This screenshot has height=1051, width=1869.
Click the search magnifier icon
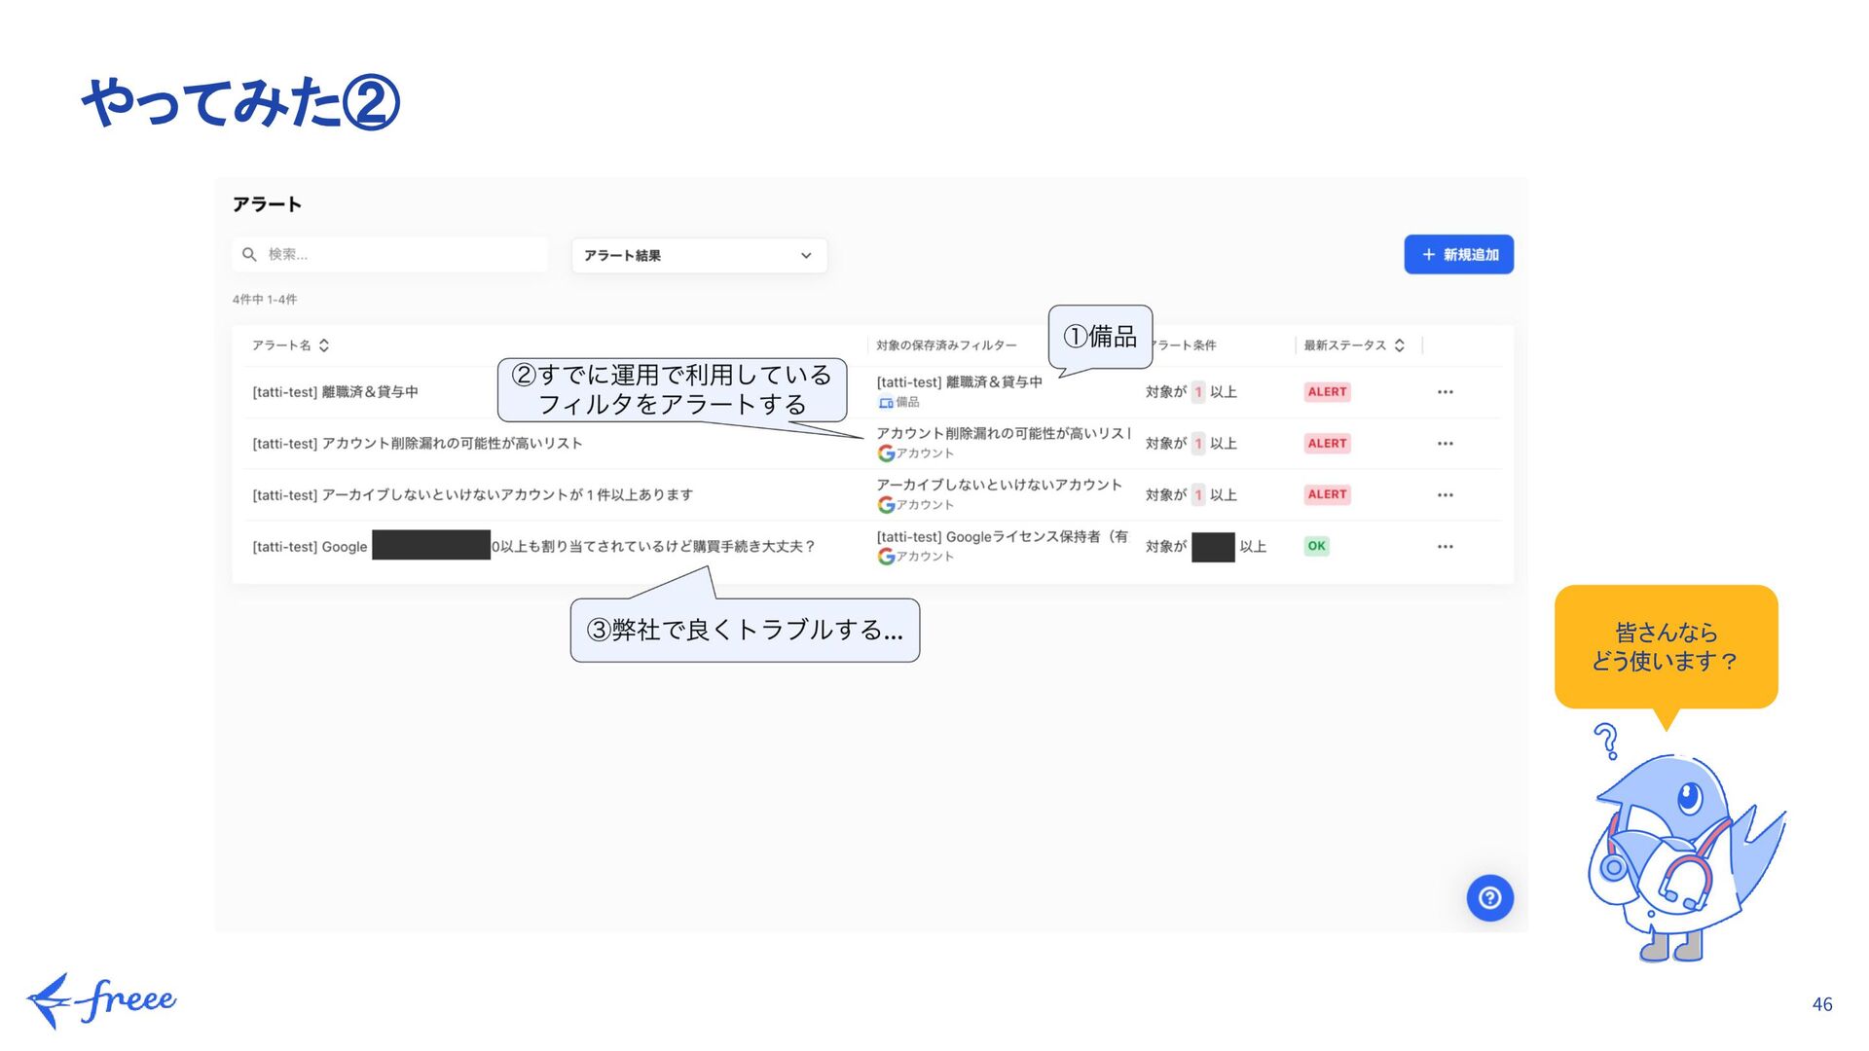pos(249,254)
